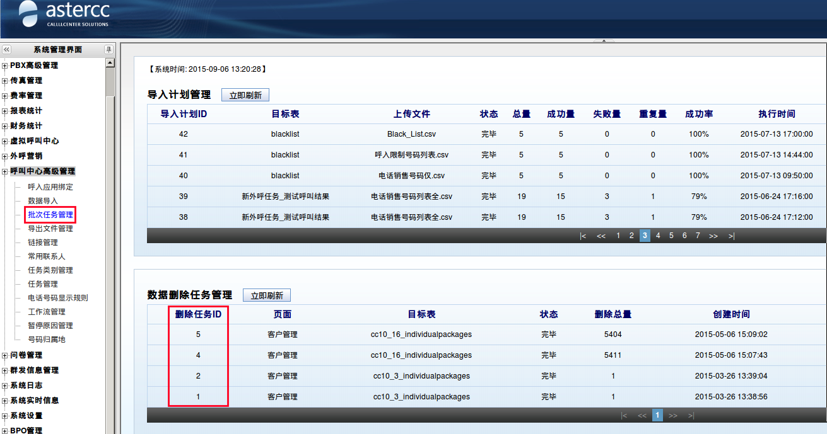
Task: Open 电话号码显示规则 item
Action: point(58,298)
